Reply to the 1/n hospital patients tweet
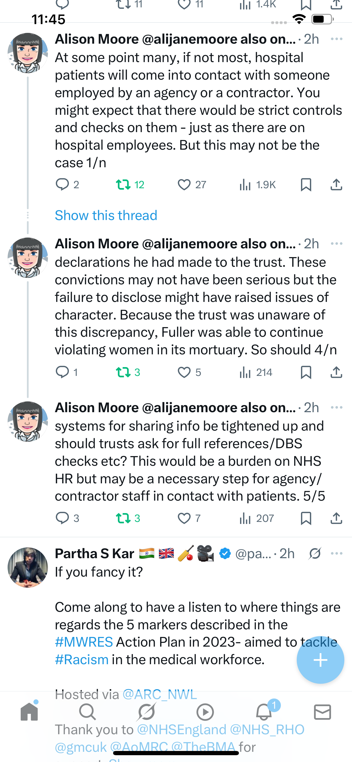Screen dimensions: 352x762 [62, 184]
